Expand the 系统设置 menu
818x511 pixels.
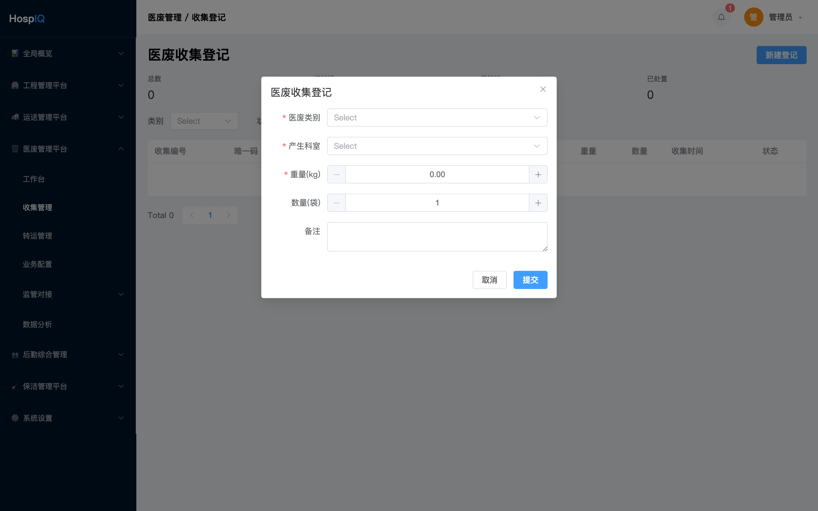pos(68,418)
